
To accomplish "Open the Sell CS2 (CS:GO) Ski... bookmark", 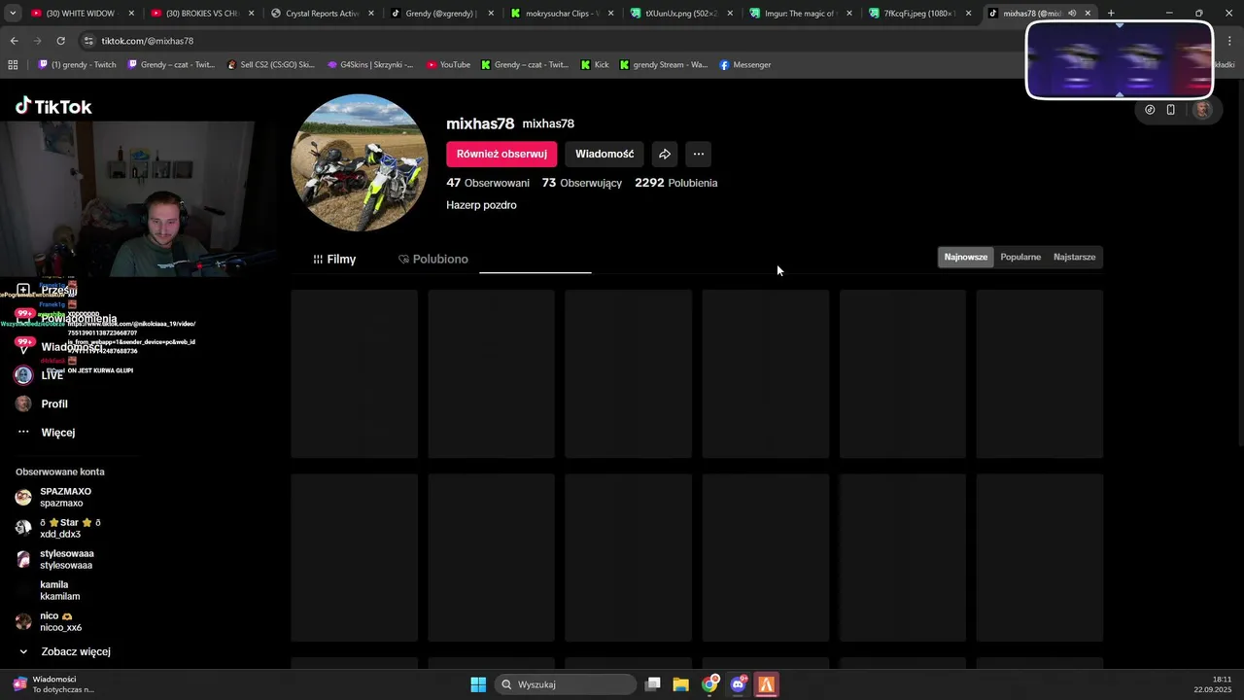I will [x=270, y=65].
